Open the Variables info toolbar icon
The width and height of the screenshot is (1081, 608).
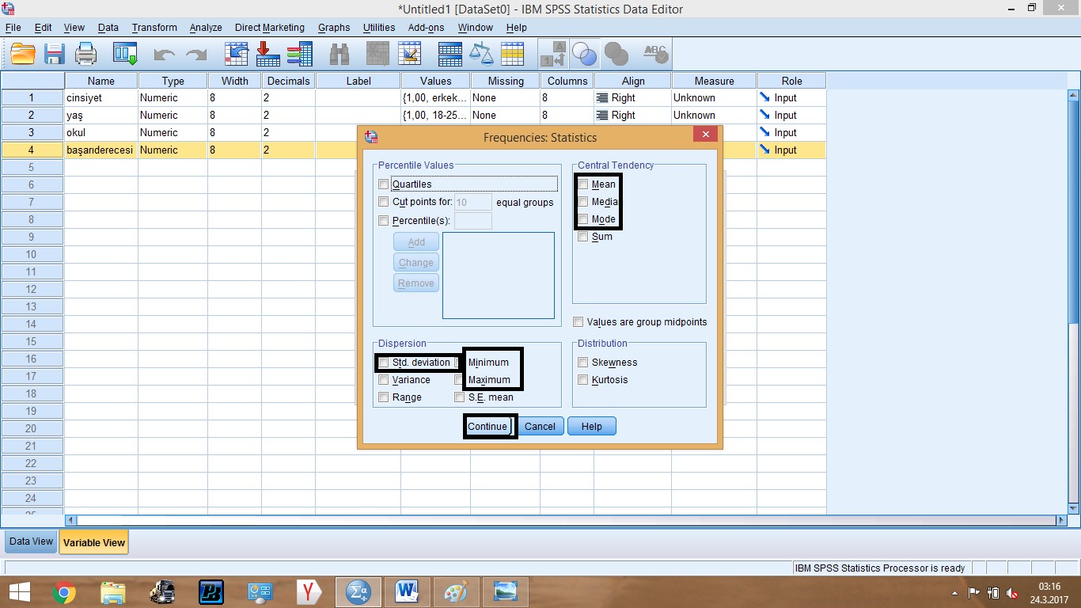click(299, 54)
